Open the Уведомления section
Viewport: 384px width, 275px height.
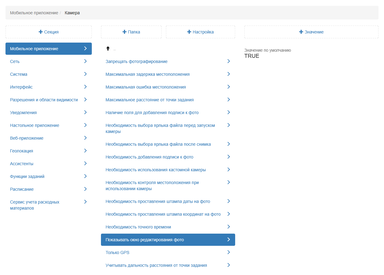pyautogui.click(x=23, y=113)
